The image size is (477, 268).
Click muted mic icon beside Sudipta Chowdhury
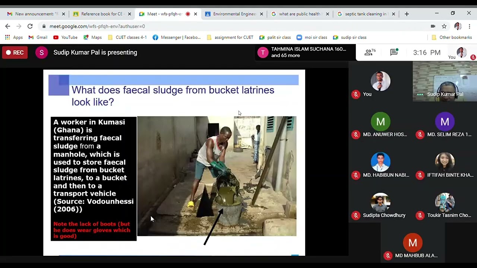[356, 215]
